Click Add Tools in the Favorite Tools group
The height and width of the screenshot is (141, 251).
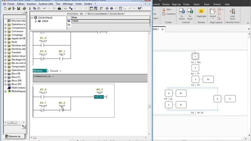click(232, 14)
